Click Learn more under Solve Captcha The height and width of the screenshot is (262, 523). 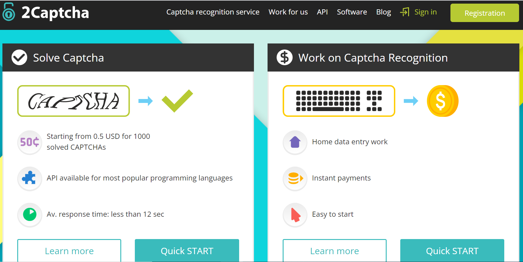(69, 251)
